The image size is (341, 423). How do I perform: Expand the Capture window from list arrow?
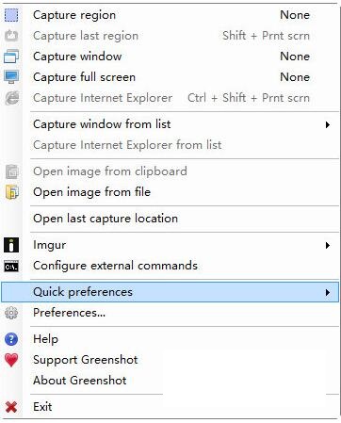[328, 124]
